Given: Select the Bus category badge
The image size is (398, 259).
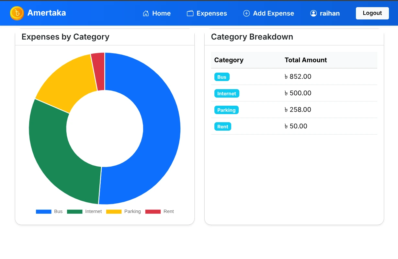Looking at the screenshot, I should coord(222,77).
